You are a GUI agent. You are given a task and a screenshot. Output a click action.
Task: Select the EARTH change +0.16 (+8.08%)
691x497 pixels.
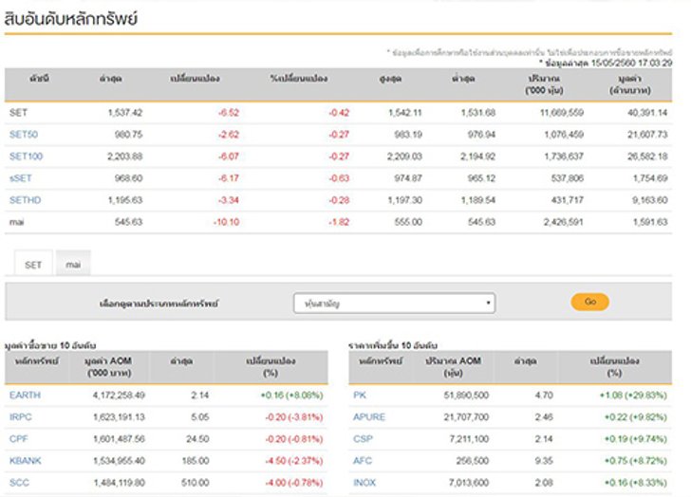point(291,396)
